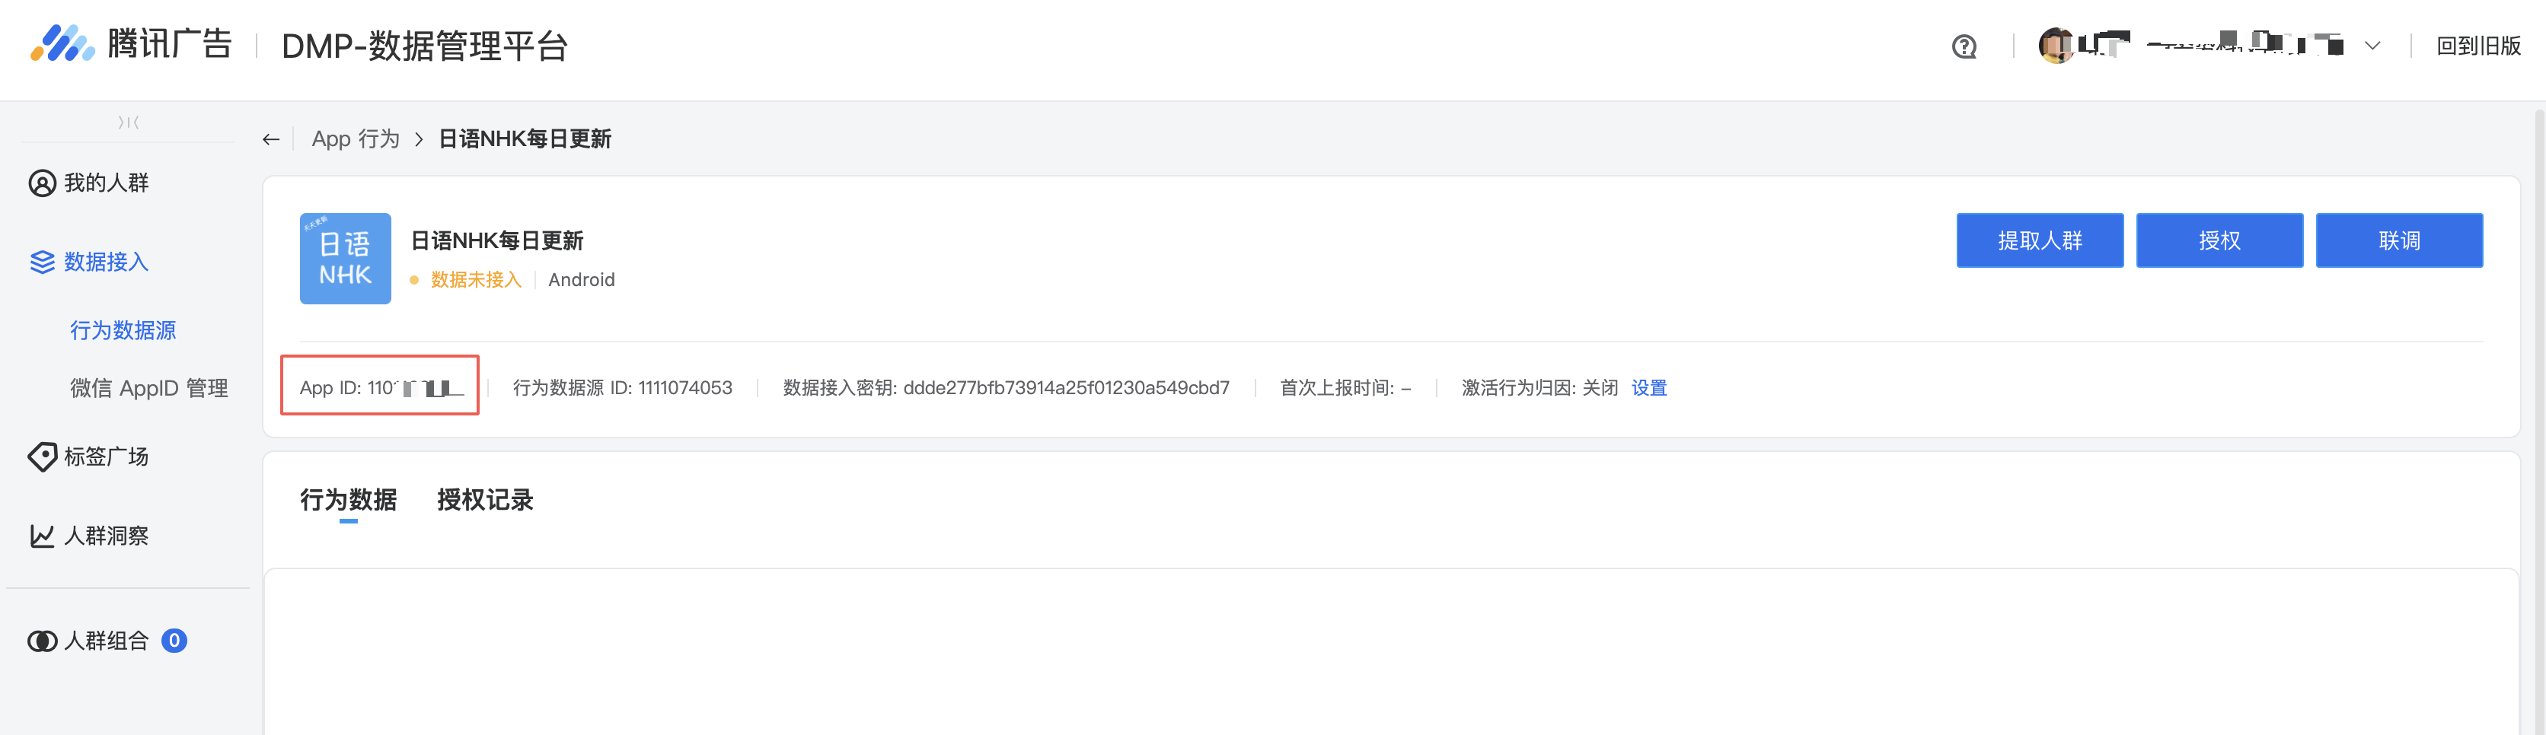Click the 日语NHK每日更新 breadcrumb text
Viewport: 2546px width, 735px height.
click(525, 139)
